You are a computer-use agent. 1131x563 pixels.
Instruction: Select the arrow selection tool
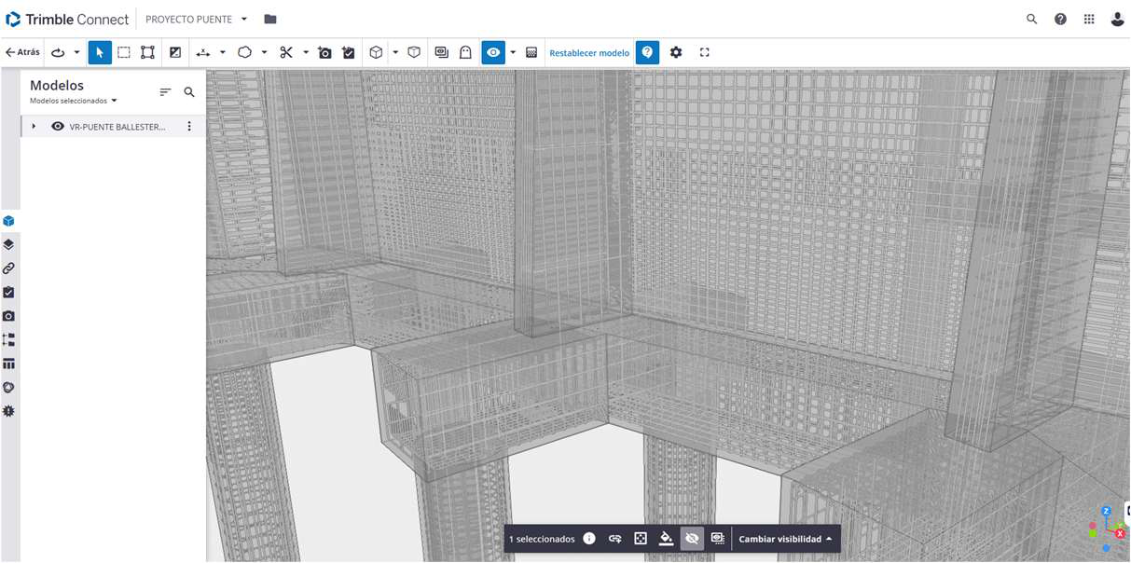coord(100,53)
